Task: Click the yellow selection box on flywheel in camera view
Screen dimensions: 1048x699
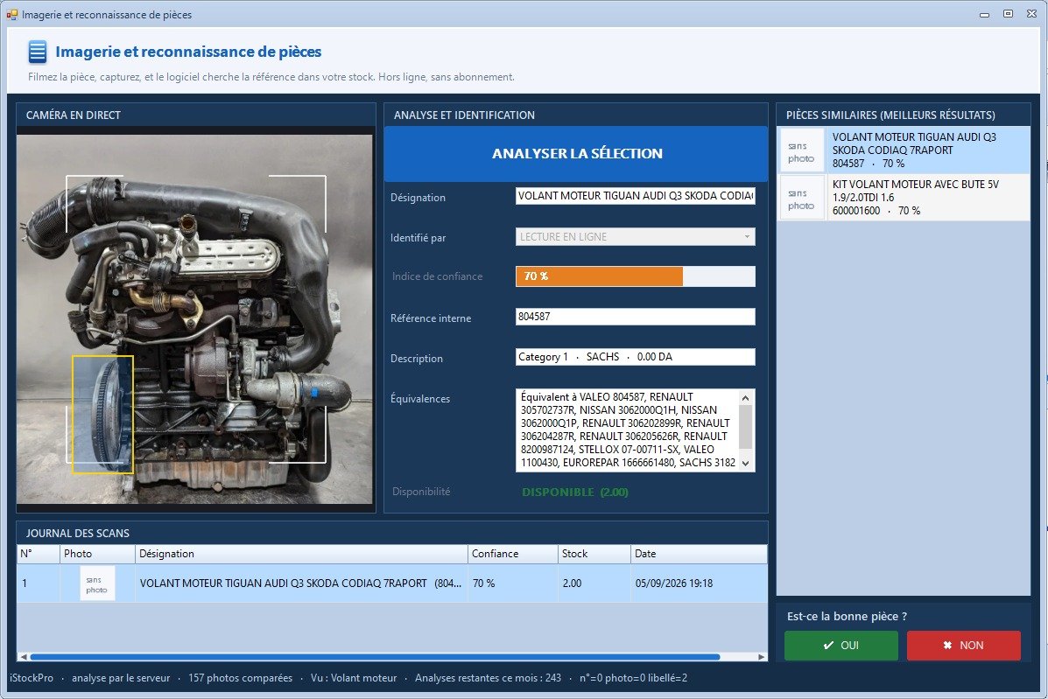Action: point(102,415)
